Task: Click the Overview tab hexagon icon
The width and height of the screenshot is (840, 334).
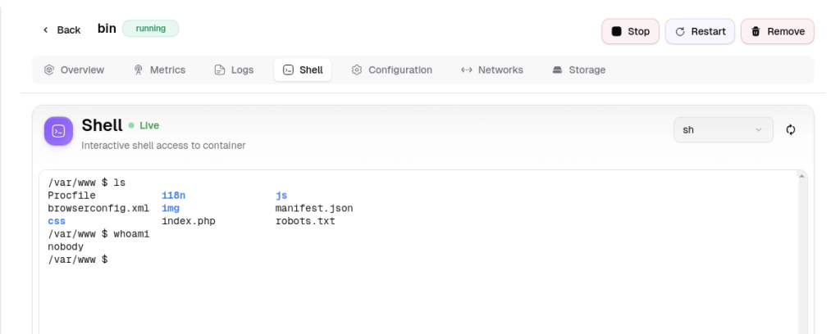Action: click(49, 70)
